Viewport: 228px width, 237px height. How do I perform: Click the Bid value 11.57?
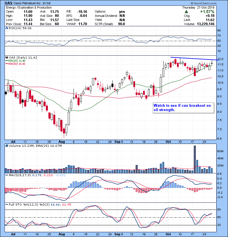point(54,20)
